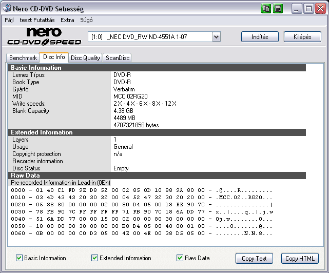Open the ScanDisc tab
The image size is (329, 273).
pyautogui.click(x=118, y=58)
